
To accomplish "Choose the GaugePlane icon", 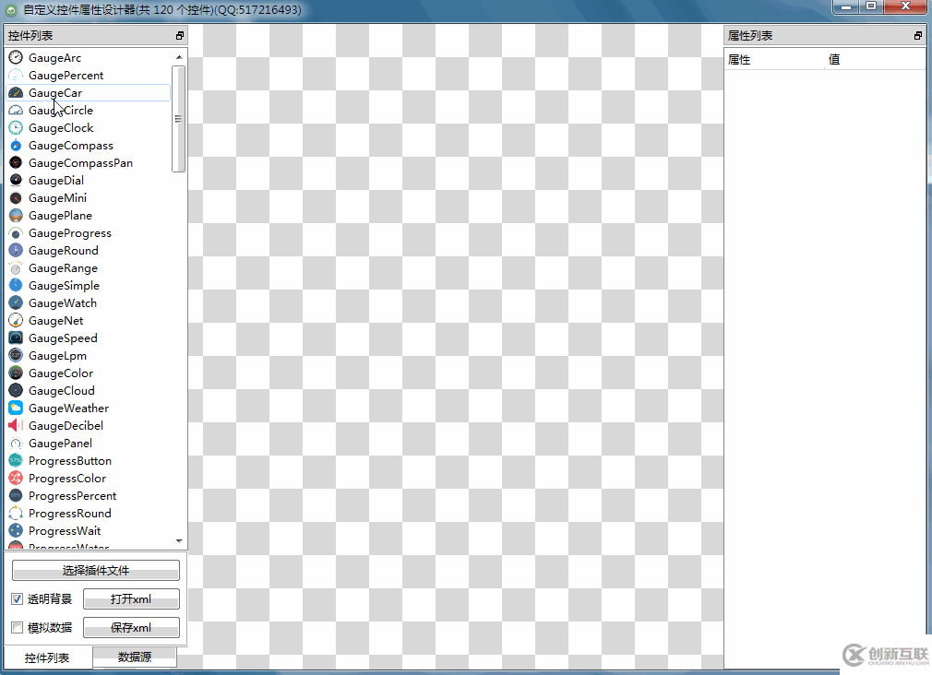I will [x=16, y=216].
